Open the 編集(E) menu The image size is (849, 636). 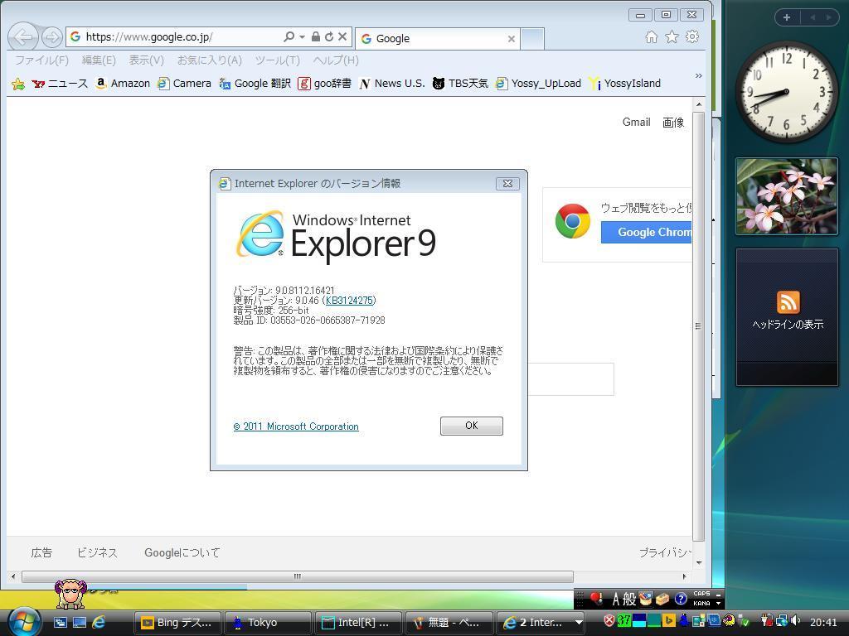click(x=99, y=60)
